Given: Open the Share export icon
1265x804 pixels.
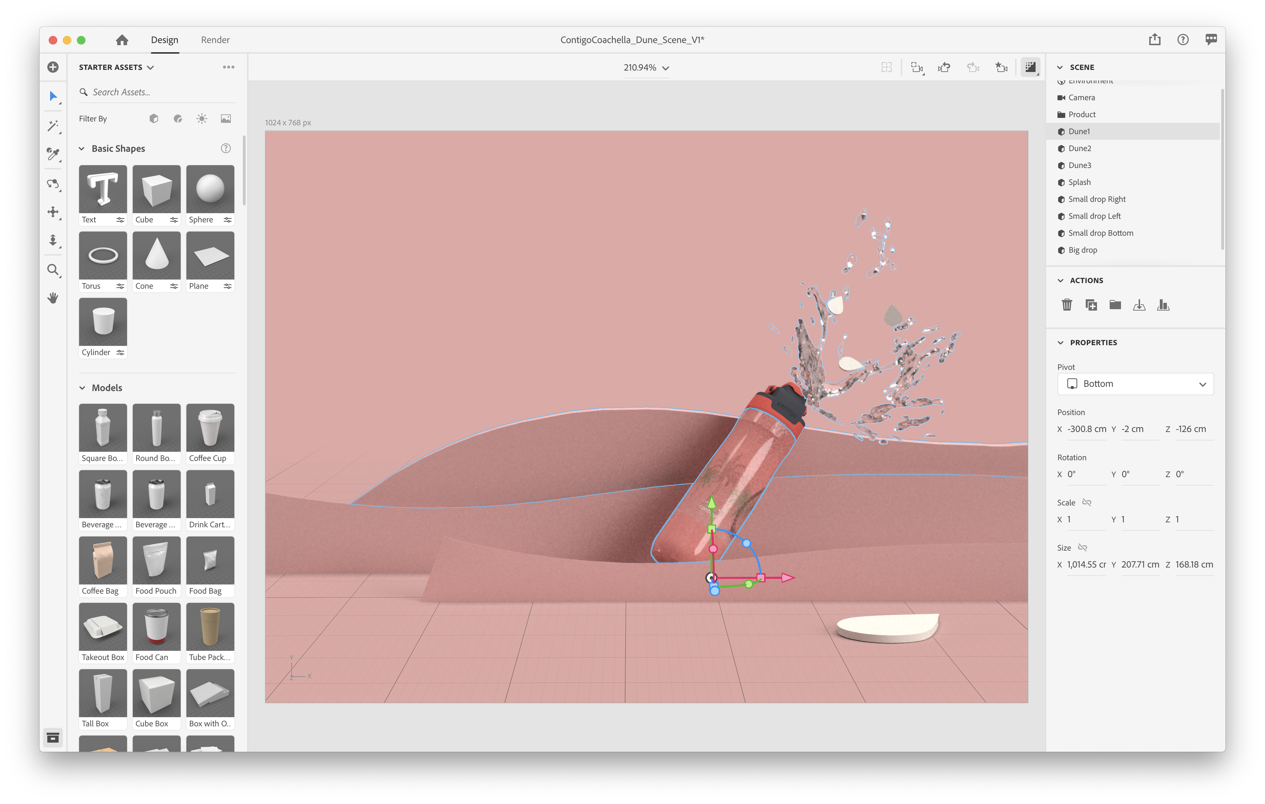Looking at the screenshot, I should (x=1154, y=40).
